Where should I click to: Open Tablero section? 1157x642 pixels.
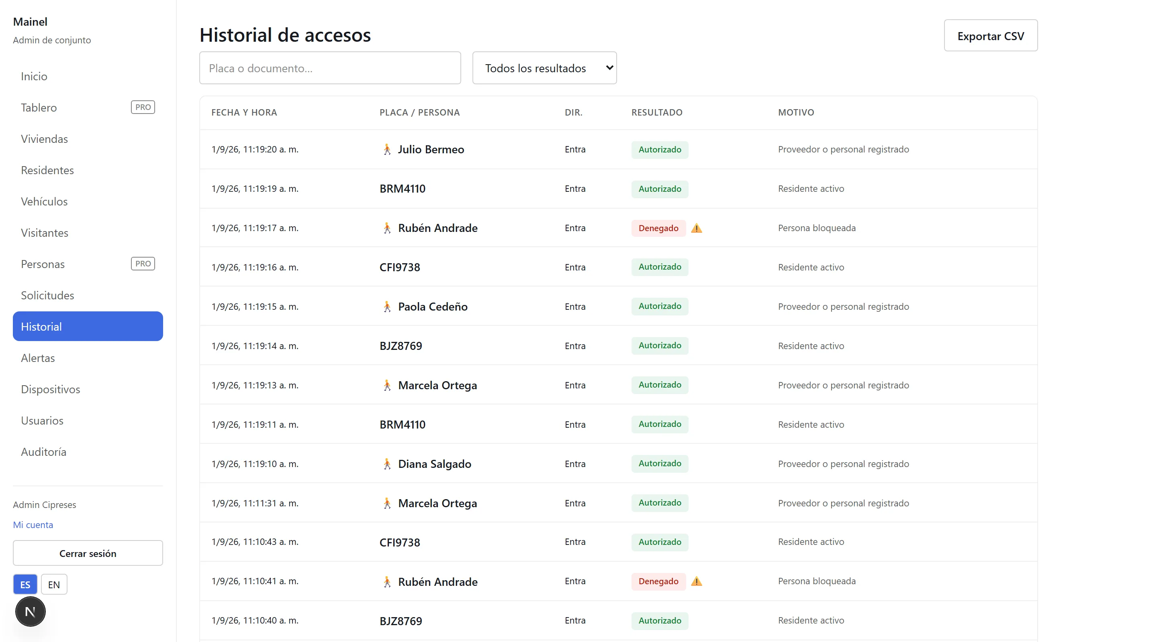(x=88, y=108)
